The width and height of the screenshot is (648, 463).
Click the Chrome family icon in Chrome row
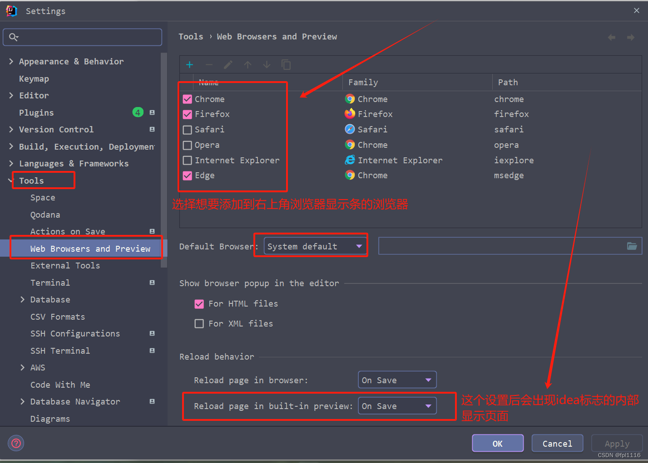click(350, 99)
